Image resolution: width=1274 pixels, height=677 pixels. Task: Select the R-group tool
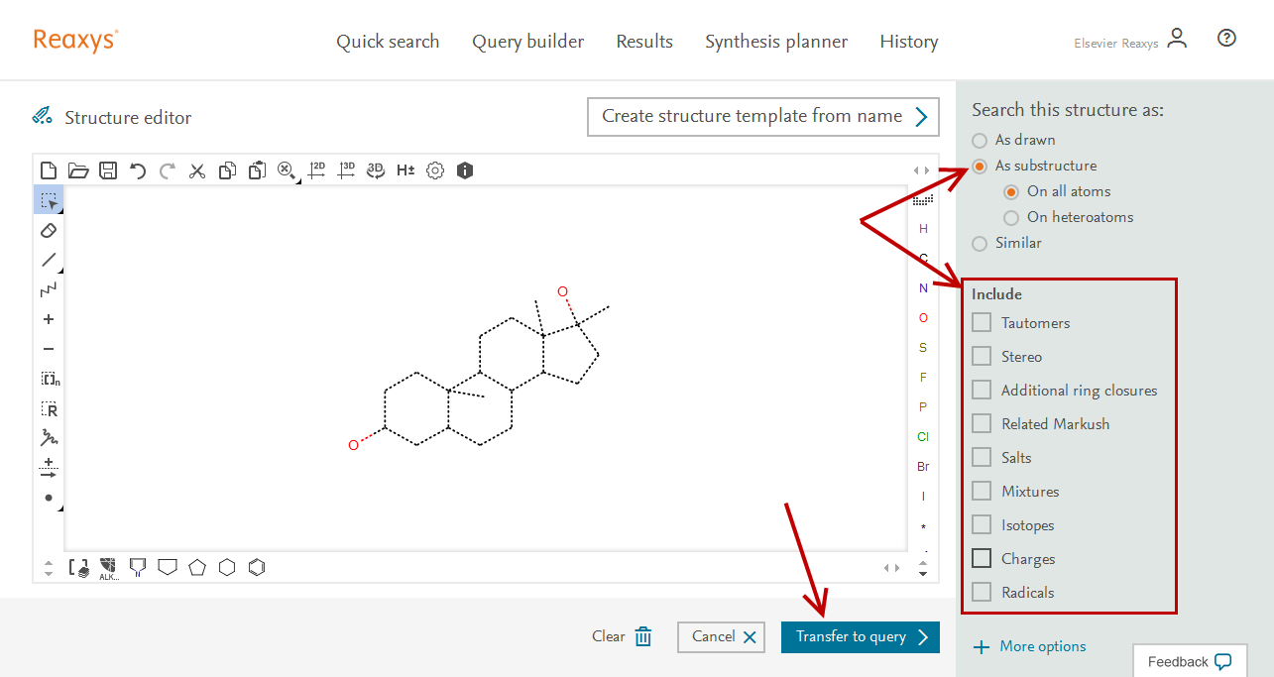(49, 408)
